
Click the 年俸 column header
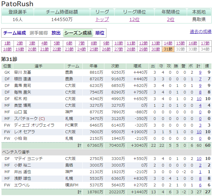pos(93,66)
